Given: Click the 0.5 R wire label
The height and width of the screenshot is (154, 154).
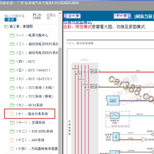Looking at the screenshot, I should (138, 71).
